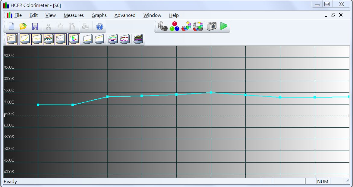Toggle the luminance curve view icon
This screenshot has width=353, height=187.
pos(25,39)
